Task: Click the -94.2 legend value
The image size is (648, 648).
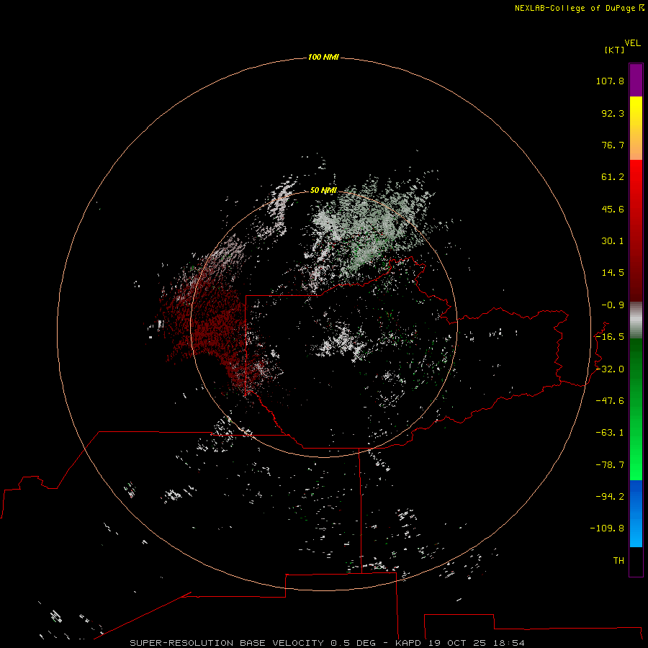Action: point(610,497)
